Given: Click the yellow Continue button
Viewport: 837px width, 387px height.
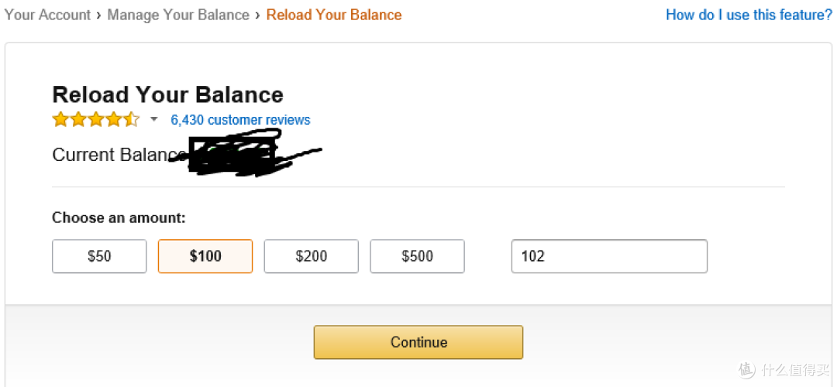Looking at the screenshot, I should [x=418, y=341].
